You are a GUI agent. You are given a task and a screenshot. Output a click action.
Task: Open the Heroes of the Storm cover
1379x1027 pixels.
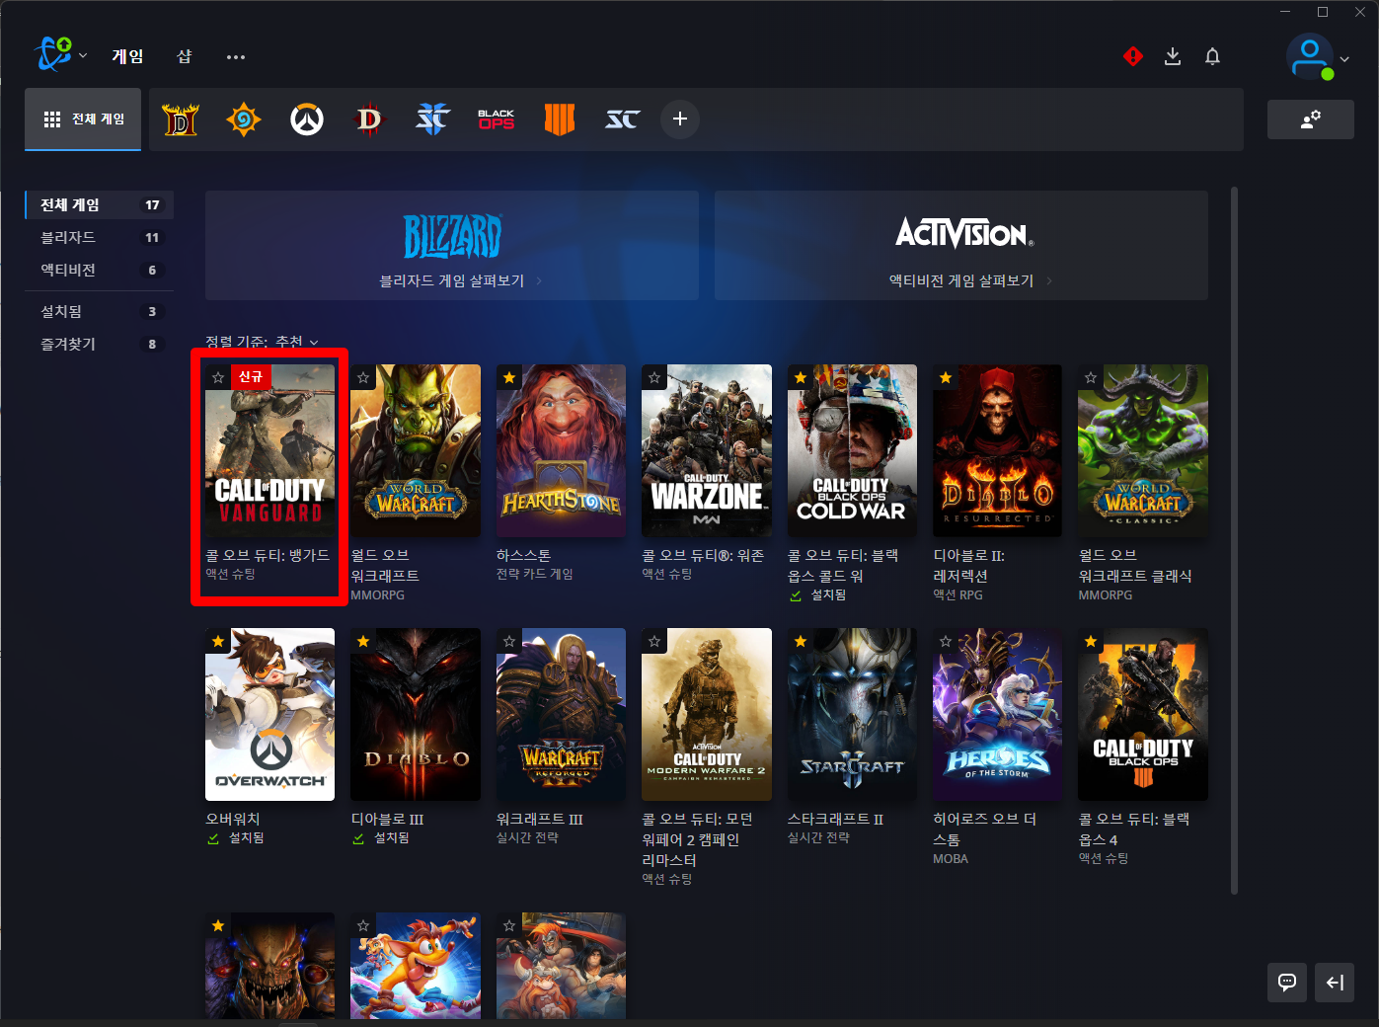click(x=997, y=714)
